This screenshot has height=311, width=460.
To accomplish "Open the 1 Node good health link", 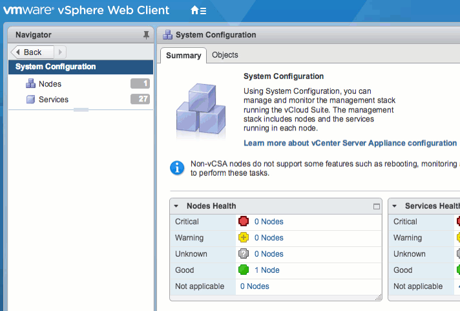I will click(267, 270).
